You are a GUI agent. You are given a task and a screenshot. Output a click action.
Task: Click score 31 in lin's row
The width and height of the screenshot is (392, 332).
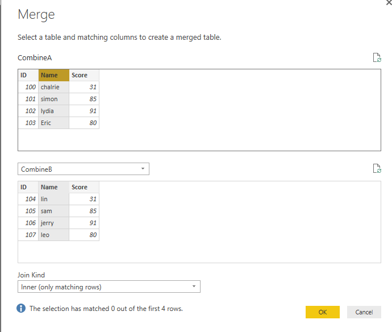tap(84, 199)
